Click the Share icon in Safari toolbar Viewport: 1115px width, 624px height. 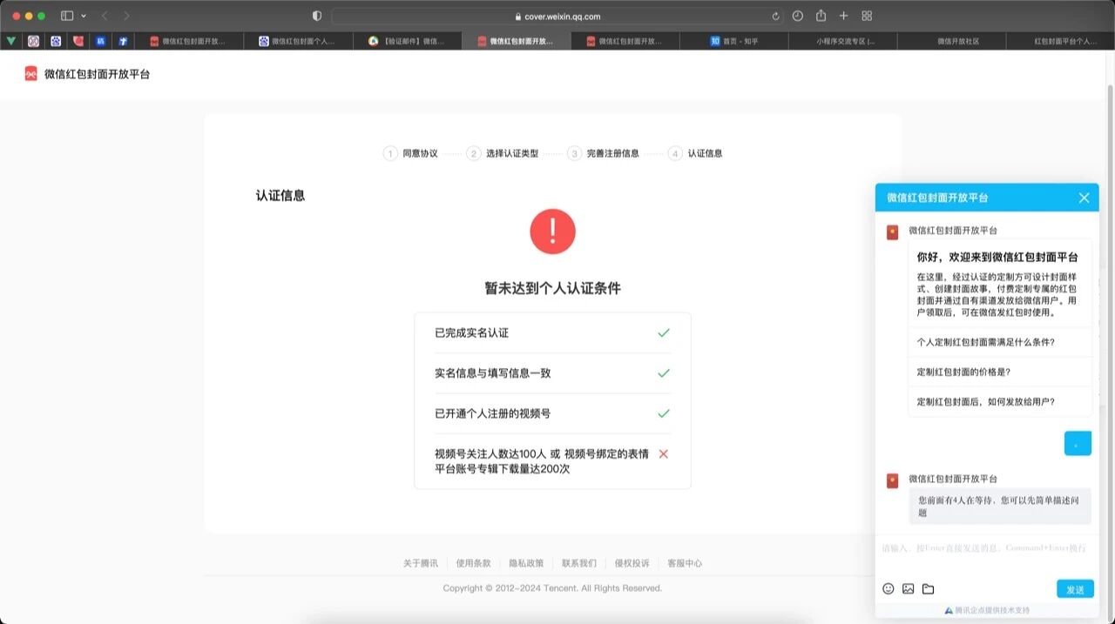[821, 16]
